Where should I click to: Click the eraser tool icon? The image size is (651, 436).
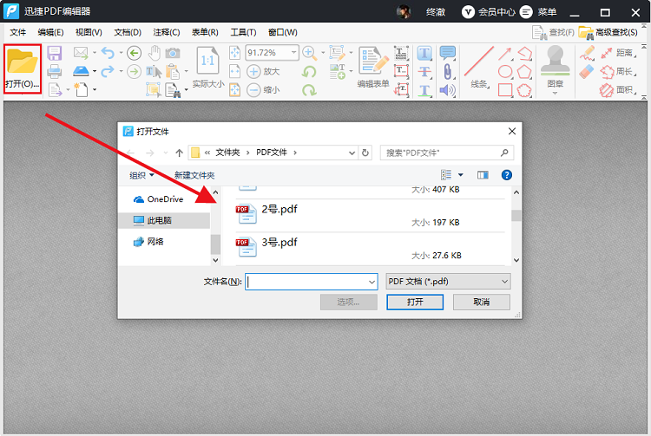587,72
